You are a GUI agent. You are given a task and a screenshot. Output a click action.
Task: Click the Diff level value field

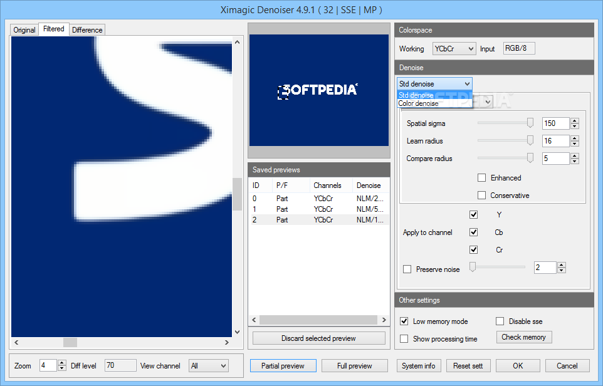point(120,365)
